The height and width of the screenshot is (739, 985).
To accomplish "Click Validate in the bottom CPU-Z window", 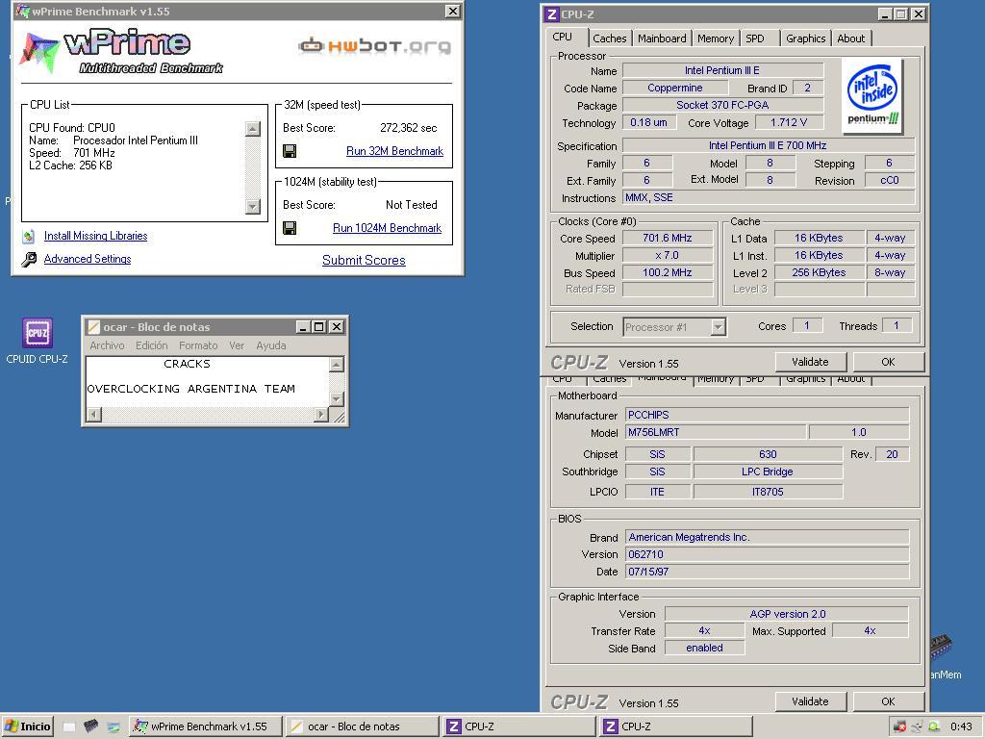I will pos(810,701).
